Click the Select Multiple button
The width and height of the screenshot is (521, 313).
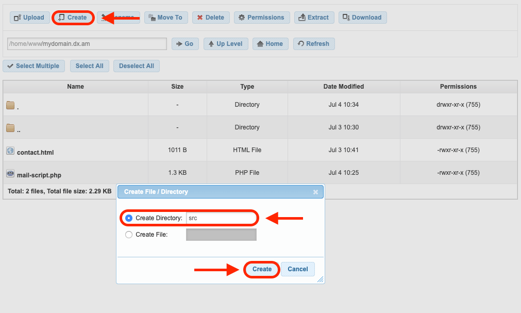pos(33,66)
